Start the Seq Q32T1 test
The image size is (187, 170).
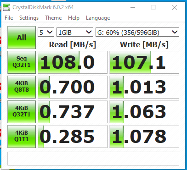point(22,62)
